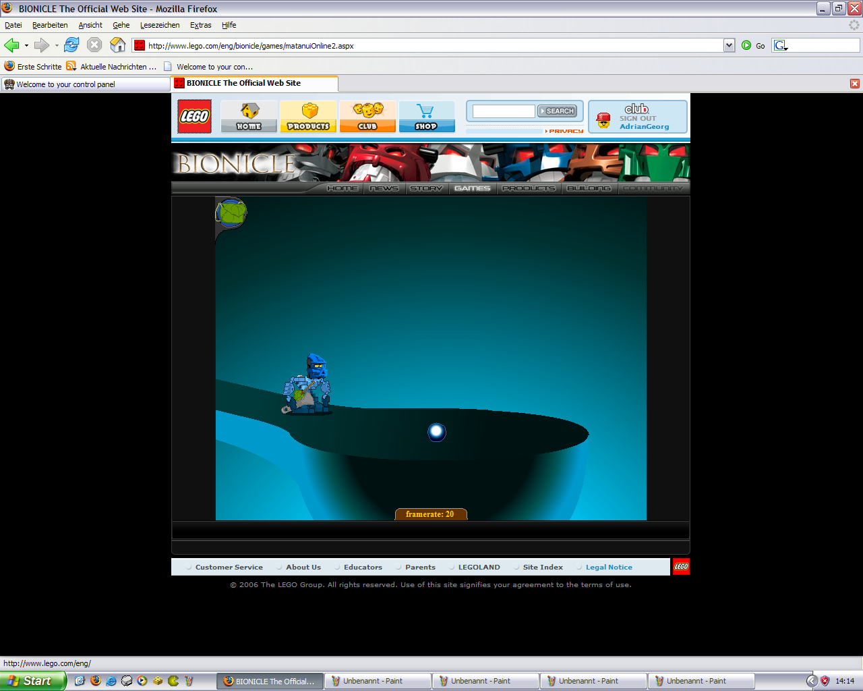
Task: Expand hidden system tray icons
Action: coord(812,681)
